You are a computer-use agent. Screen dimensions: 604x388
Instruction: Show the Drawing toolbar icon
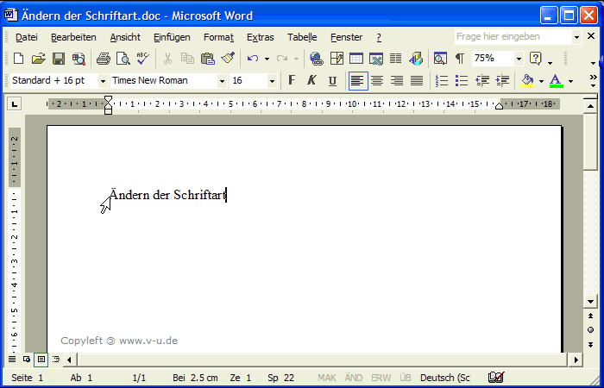tap(416, 59)
